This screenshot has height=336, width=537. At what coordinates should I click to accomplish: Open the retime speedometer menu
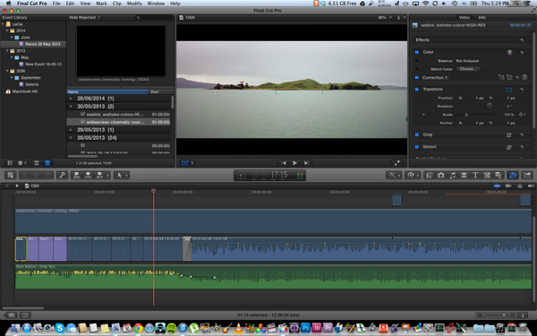(412, 176)
